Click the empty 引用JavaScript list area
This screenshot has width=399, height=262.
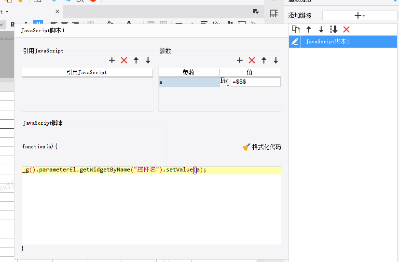coord(87,94)
